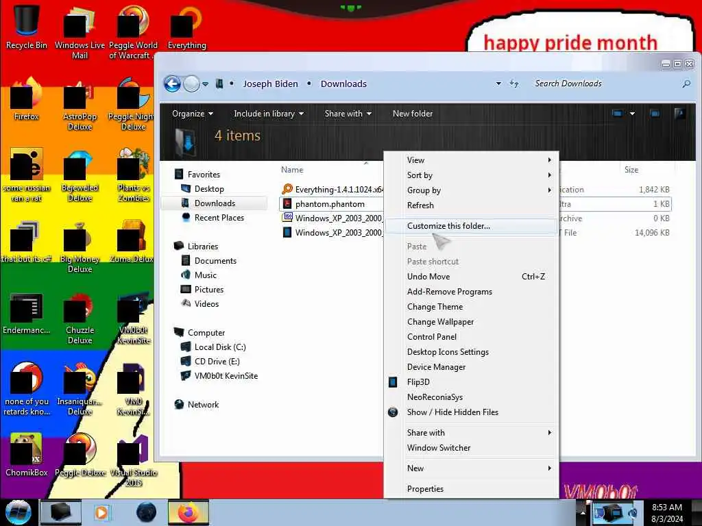Choose Show / Hide Hidden Files
The width and height of the screenshot is (702, 526).
point(472,412)
